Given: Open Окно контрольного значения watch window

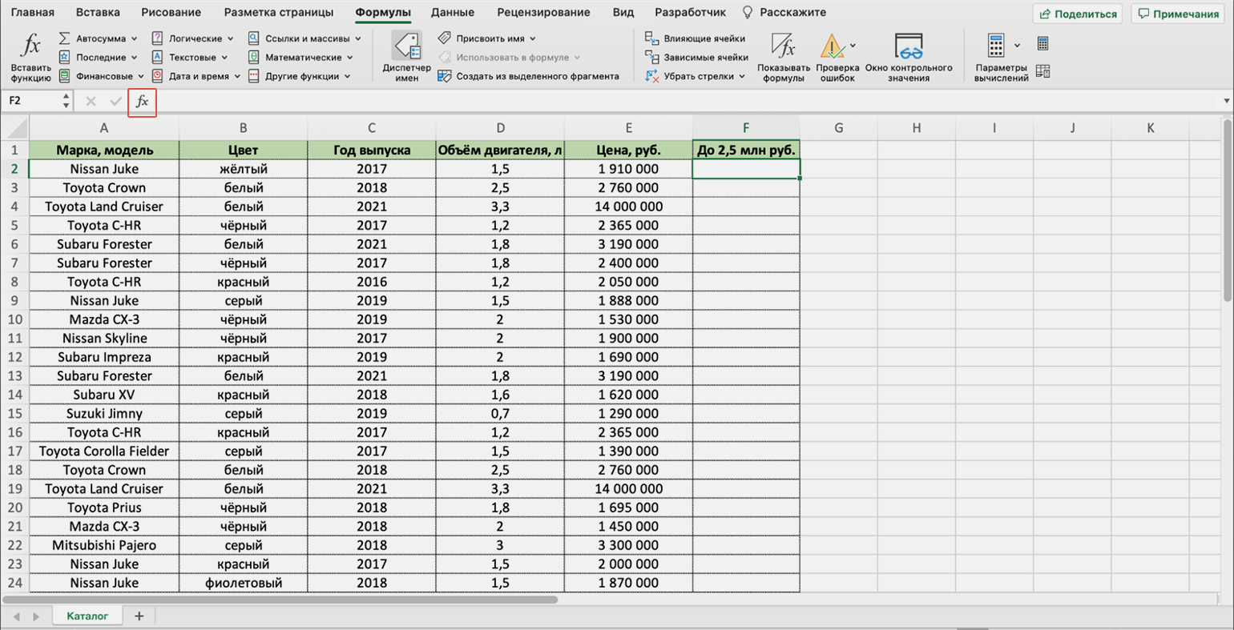Looking at the screenshot, I should 908,56.
